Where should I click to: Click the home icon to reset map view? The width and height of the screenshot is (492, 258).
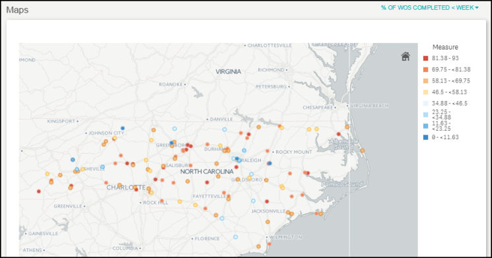405,57
